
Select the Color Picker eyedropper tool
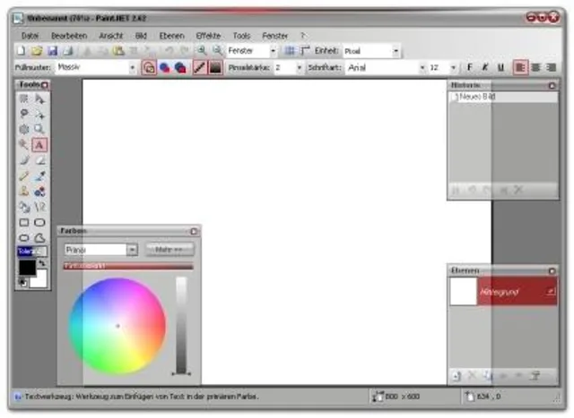[x=39, y=176]
